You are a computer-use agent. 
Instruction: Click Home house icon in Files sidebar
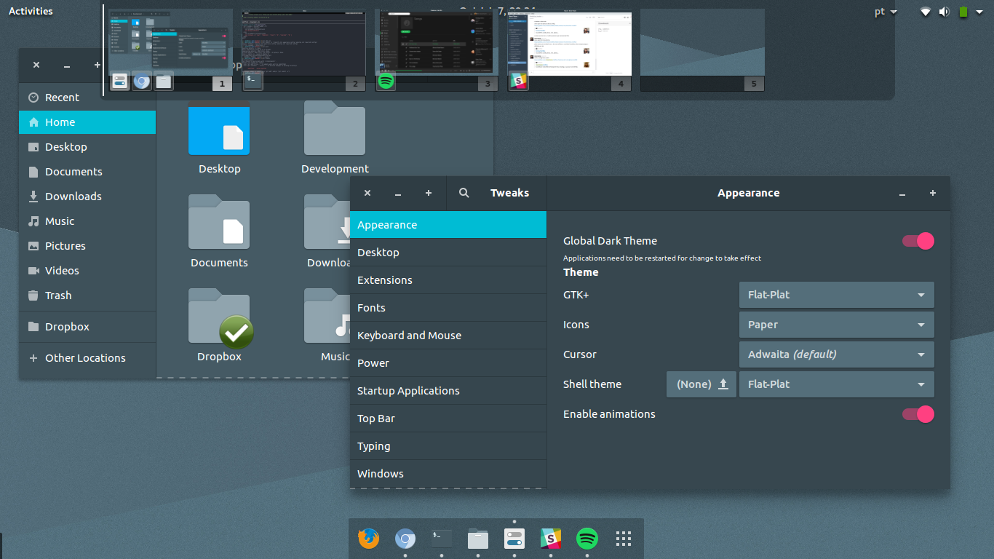(33, 122)
